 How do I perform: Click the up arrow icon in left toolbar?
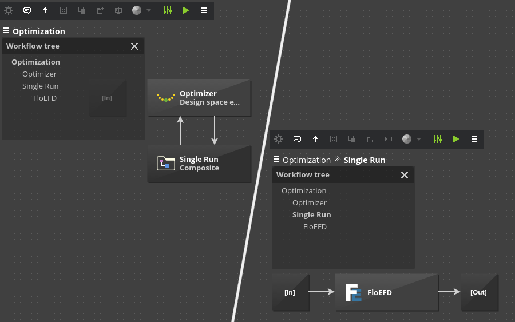[x=45, y=10]
